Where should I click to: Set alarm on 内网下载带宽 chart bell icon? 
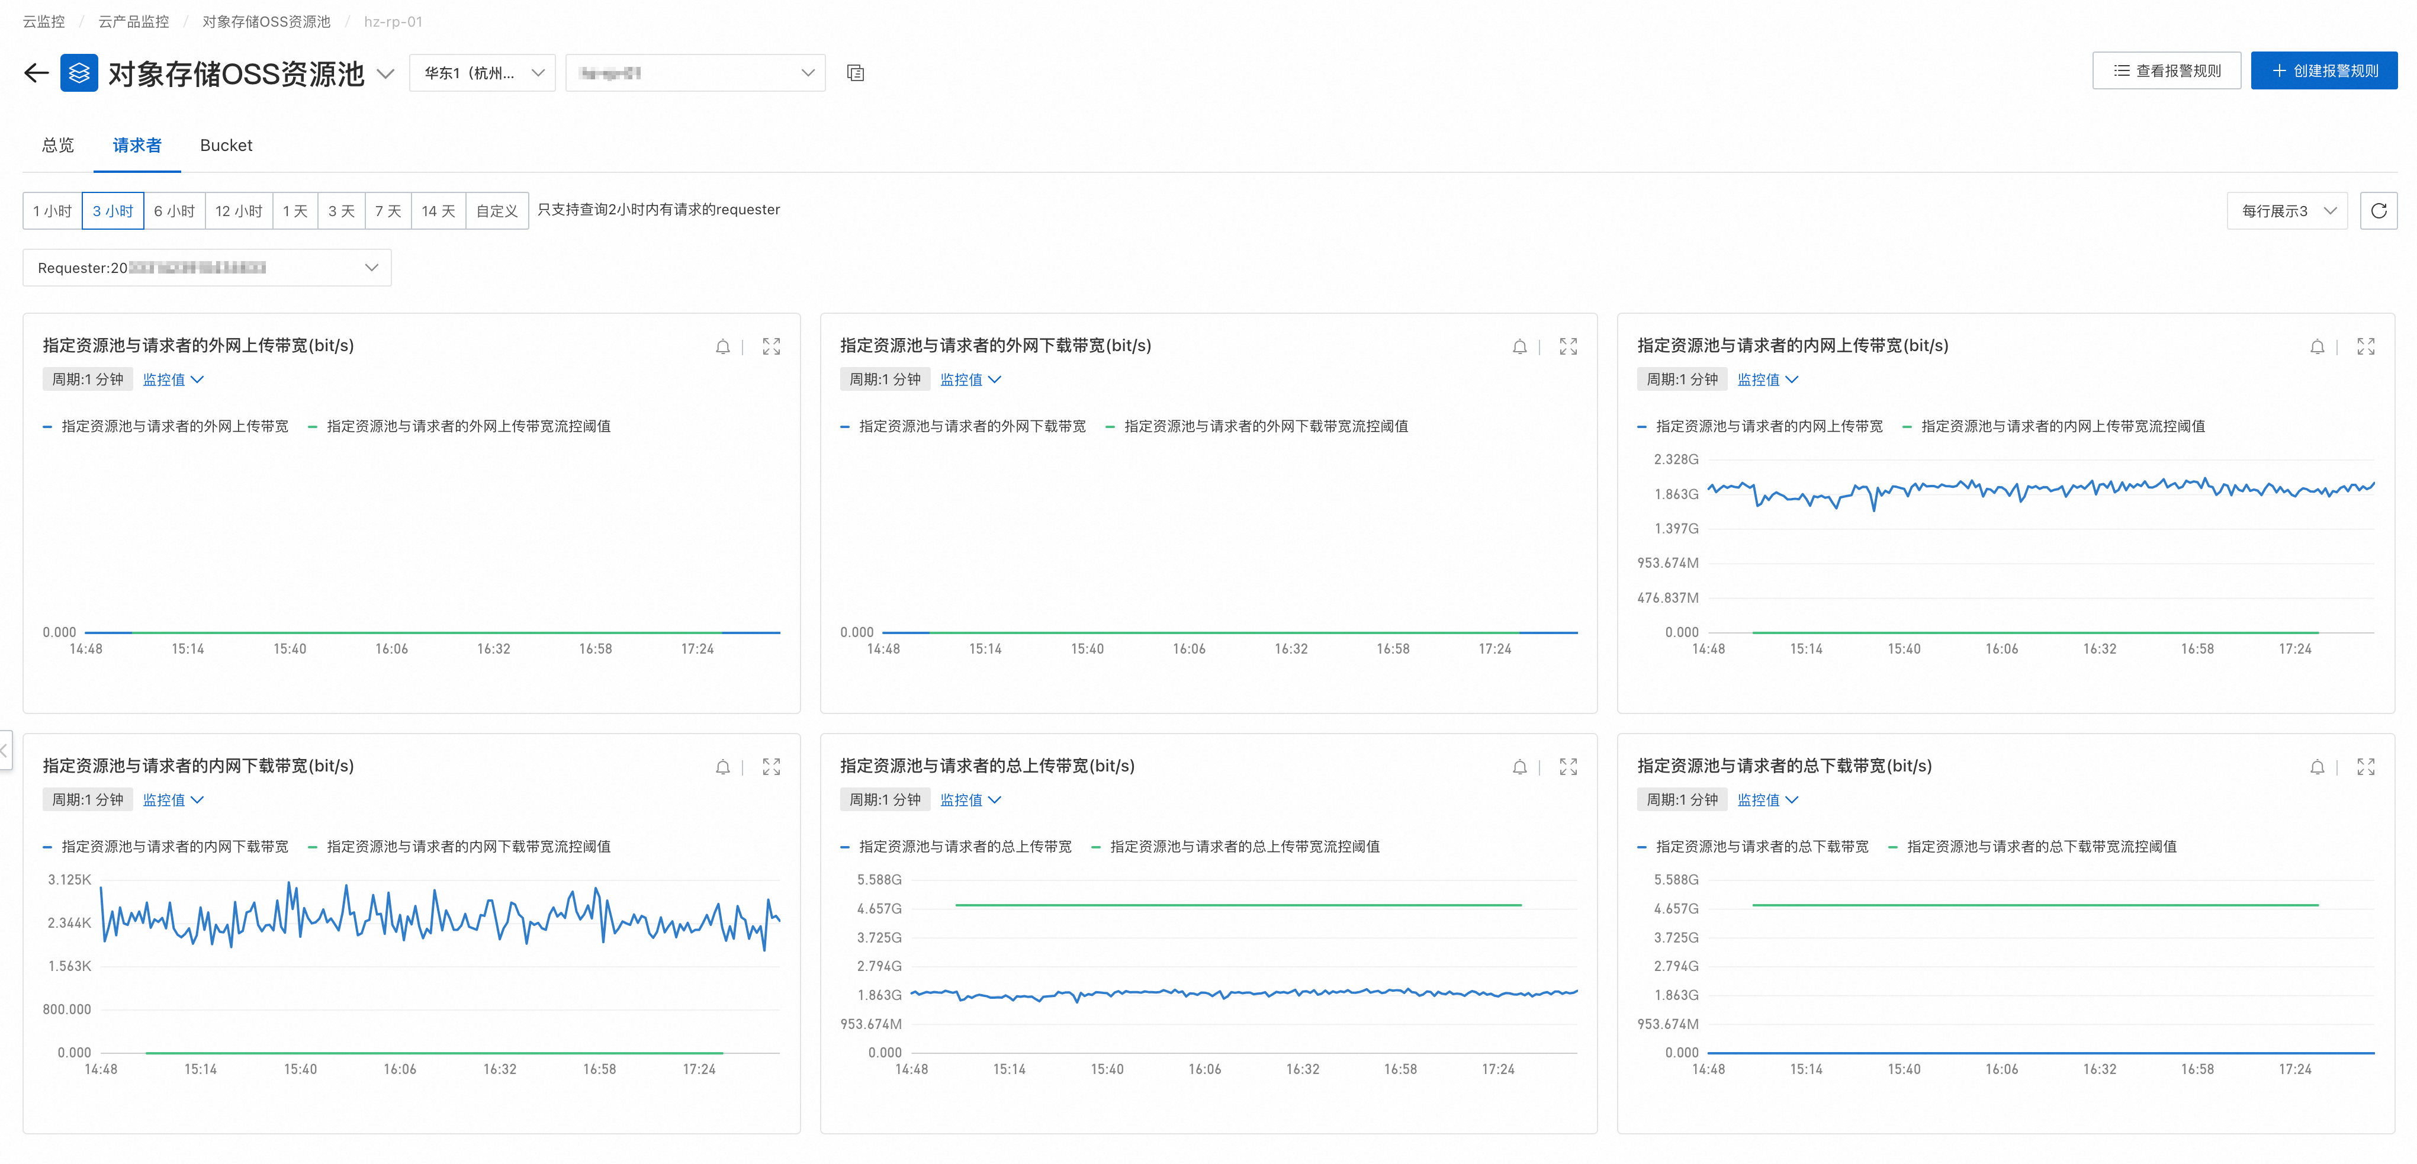(x=722, y=767)
